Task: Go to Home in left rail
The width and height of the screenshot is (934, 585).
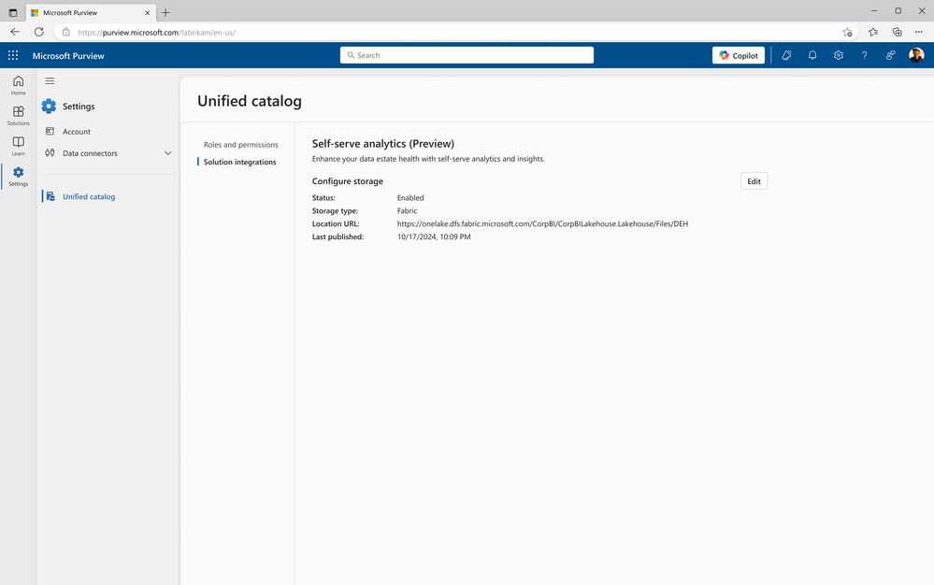Action: [x=19, y=85]
